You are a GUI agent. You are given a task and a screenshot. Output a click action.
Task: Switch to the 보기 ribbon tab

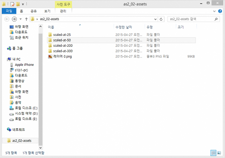pyautogui.click(x=47, y=11)
